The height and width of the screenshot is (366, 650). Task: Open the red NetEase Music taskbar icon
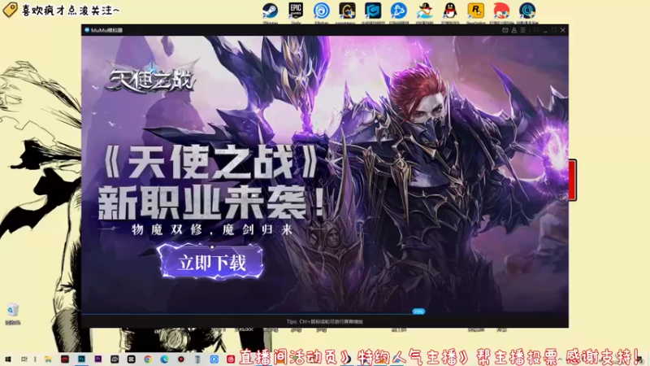[x=231, y=359]
